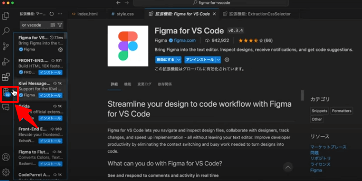362x181 pixels.
Task: Open Figma panel with 33 badge
Action: (x=7, y=93)
